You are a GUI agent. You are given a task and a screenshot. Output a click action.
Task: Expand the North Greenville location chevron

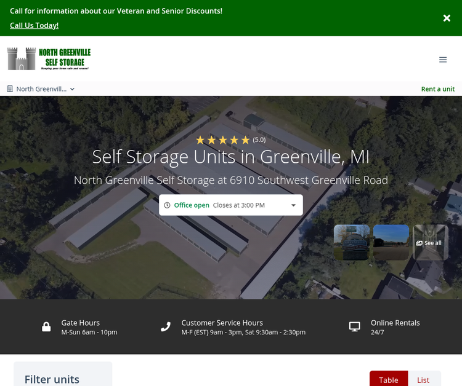pos(72,89)
